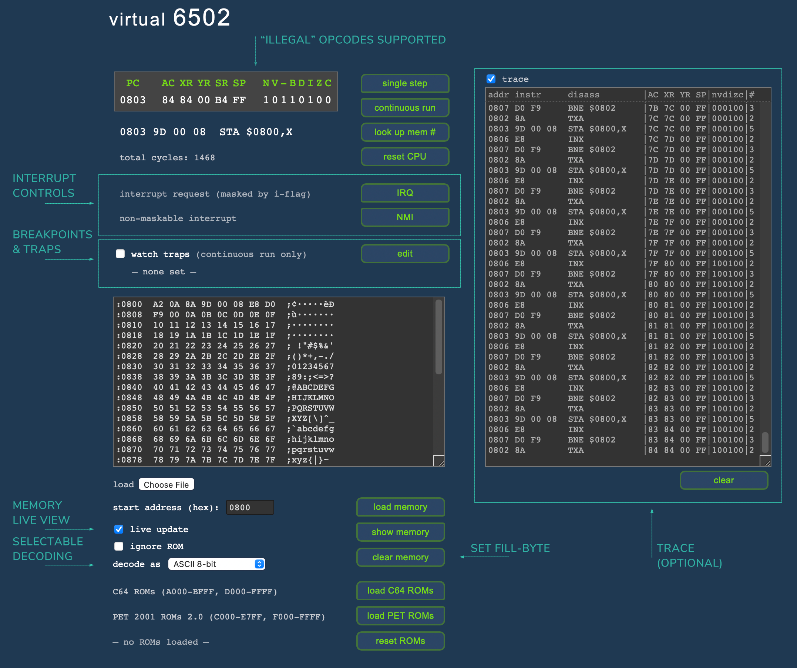Click the memory dump scrollbar thumb

(439, 337)
